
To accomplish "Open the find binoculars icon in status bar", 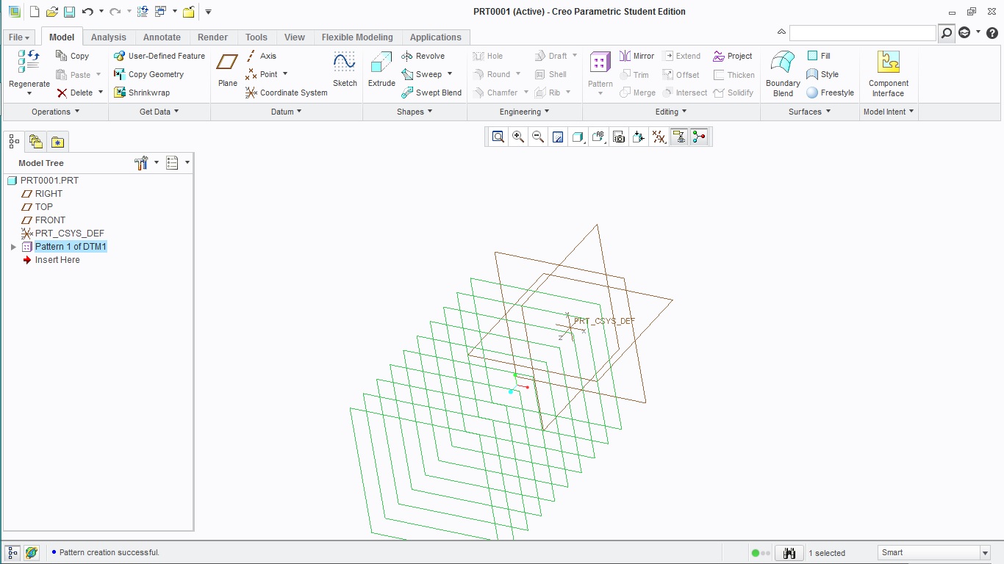I will click(x=789, y=553).
